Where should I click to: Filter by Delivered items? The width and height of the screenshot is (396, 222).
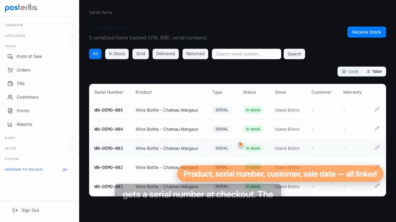pyautogui.click(x=165, y=54)
